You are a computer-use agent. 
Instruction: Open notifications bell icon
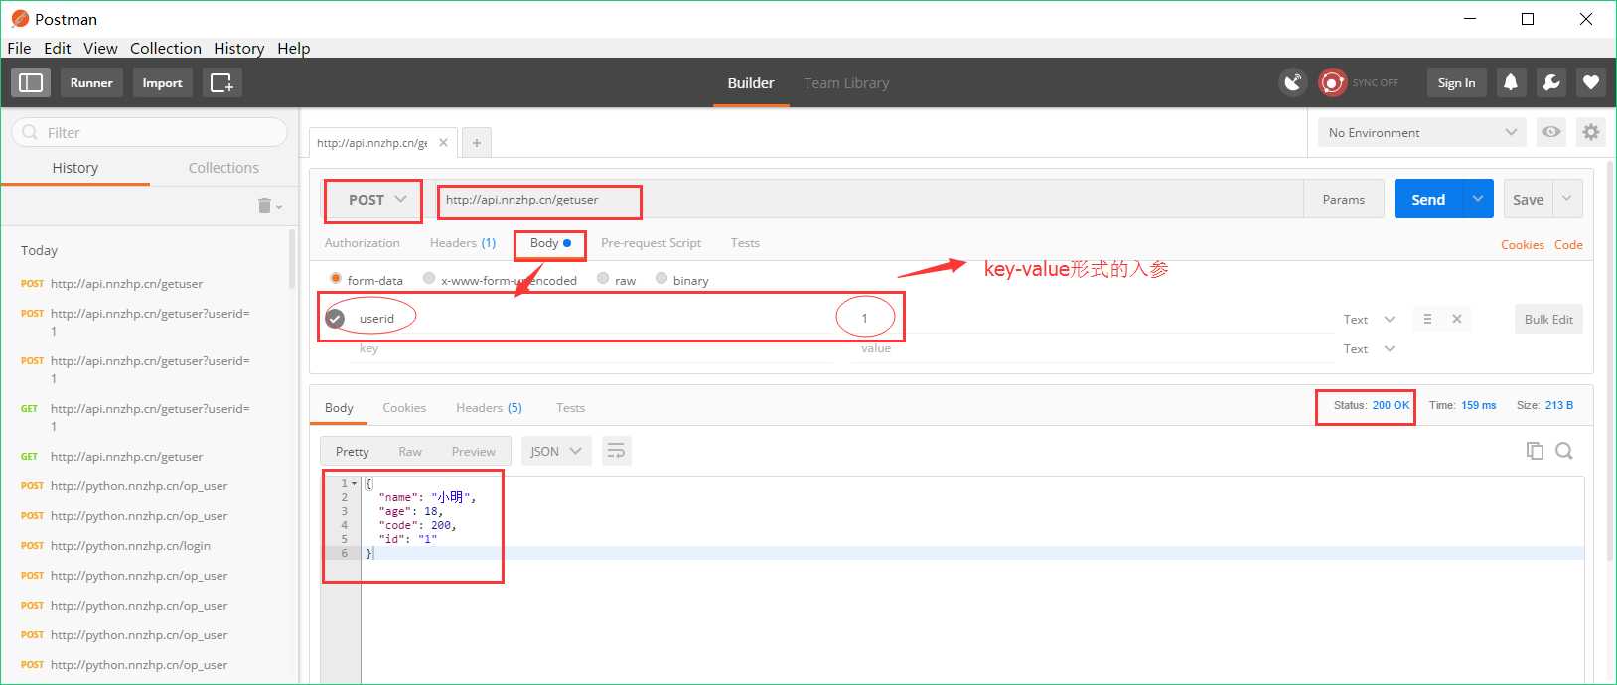[x=1510, y=82]
